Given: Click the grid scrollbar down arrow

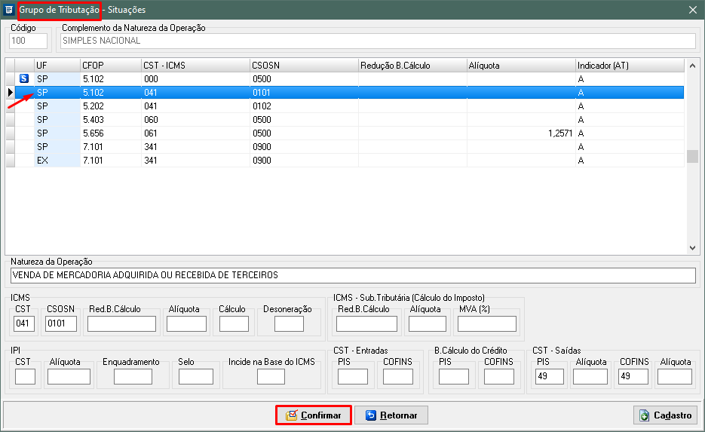Looking at the screenshot, I should point(692,247).
